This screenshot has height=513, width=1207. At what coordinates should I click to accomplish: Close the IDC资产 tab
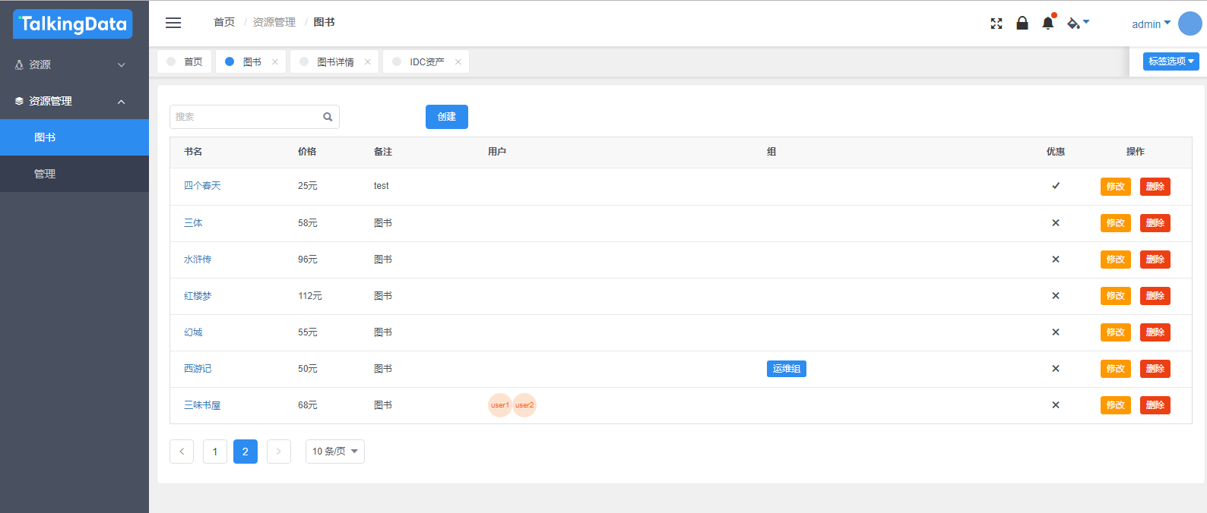pyautogui.click(x=458, y=62)
